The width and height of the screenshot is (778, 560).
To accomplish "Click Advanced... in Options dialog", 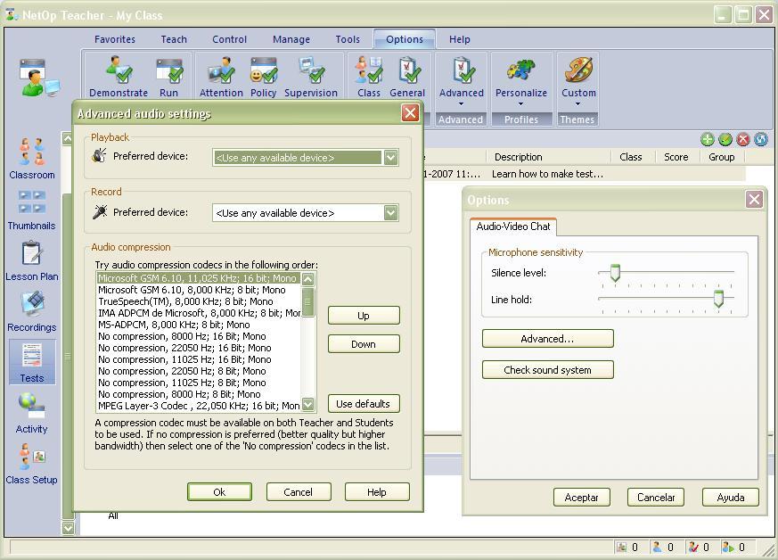I will pyautogui.click(x=548, y=339).
